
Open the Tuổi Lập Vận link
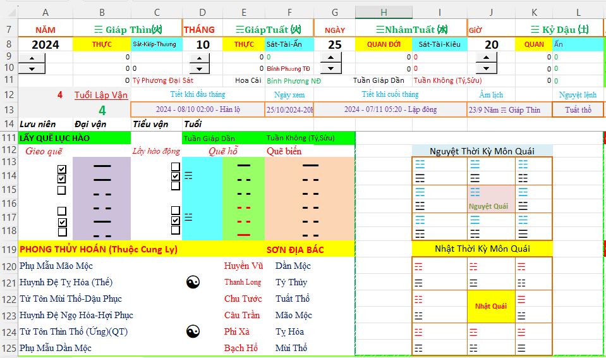[101, 95]
